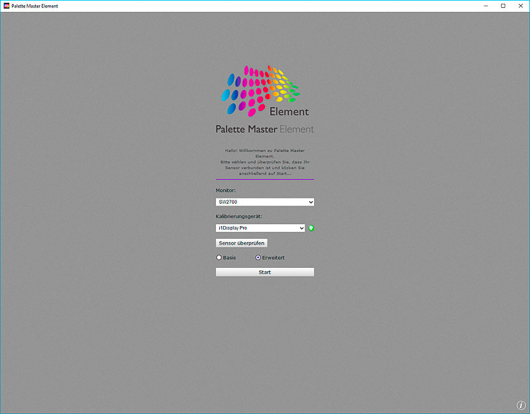This screenshot has height=414, width=530.
Task: Maximize the Palette Master Element window
Action: click(503, 6)
